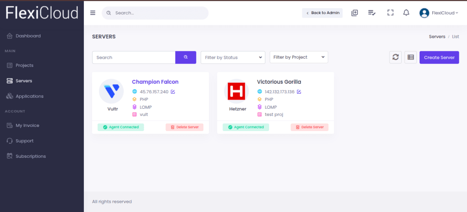The width and height of the screenshot is (467, 212).
Task: Expand the Filter by Status dropdown
Action: (x=233, y=57)
